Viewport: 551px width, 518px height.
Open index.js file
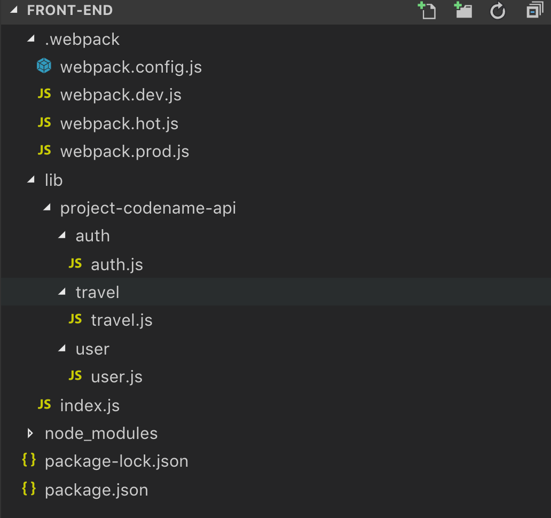90,405
